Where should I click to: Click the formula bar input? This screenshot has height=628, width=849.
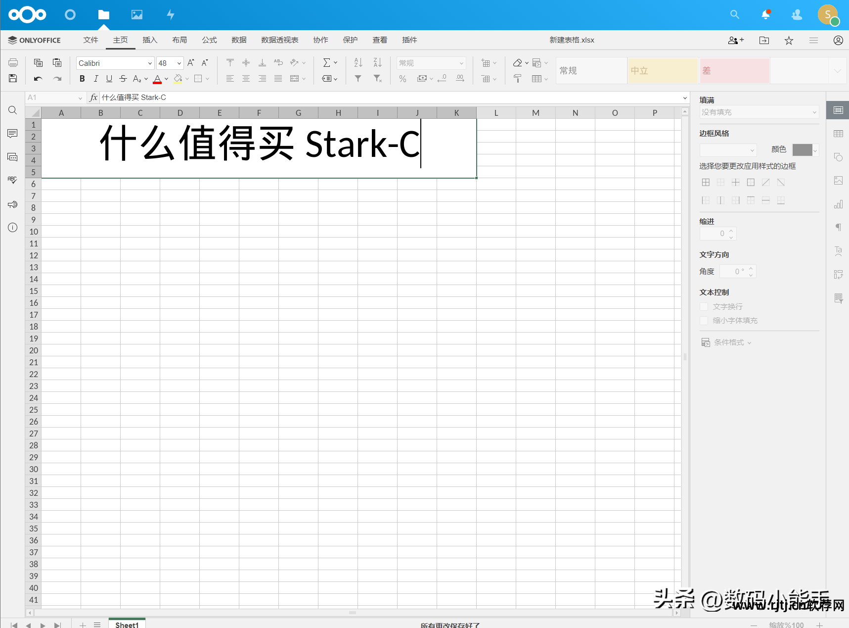point(391,97)
